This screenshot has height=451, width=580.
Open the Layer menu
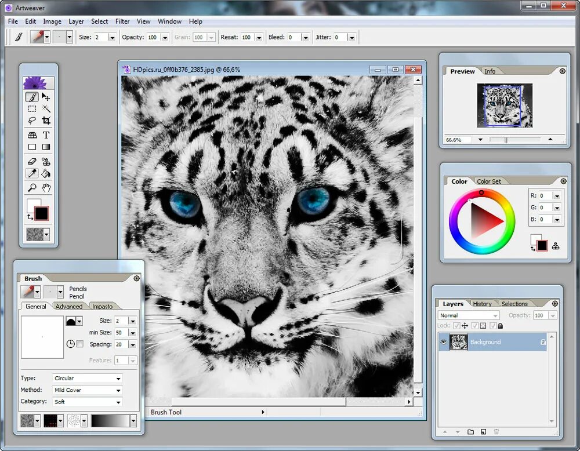(76, 21)
